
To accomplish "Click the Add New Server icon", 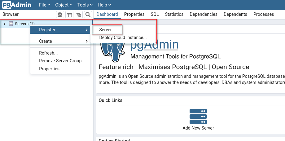I will click(198, 117).
